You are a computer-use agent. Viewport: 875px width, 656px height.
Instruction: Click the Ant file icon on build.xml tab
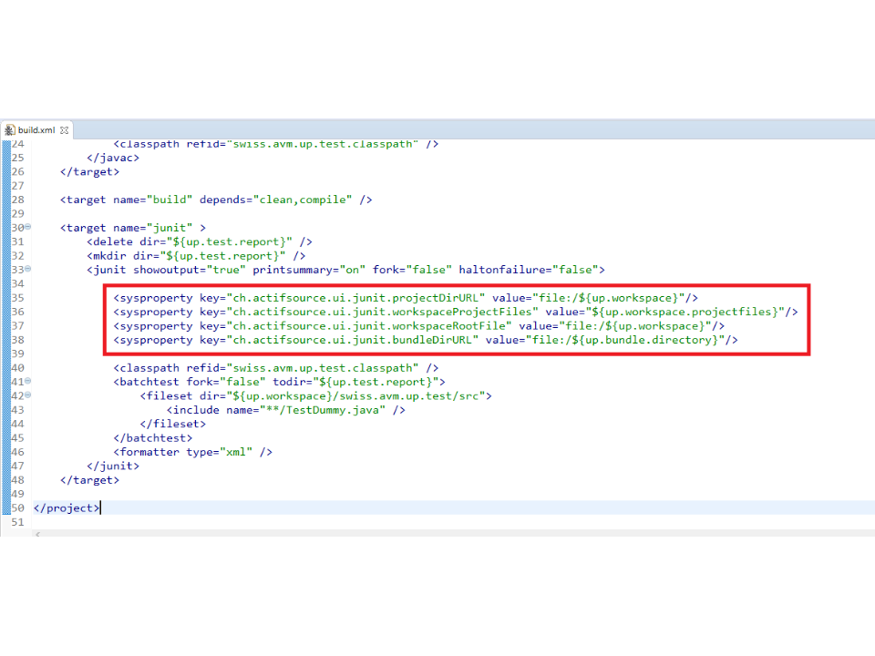pos(10,130)
